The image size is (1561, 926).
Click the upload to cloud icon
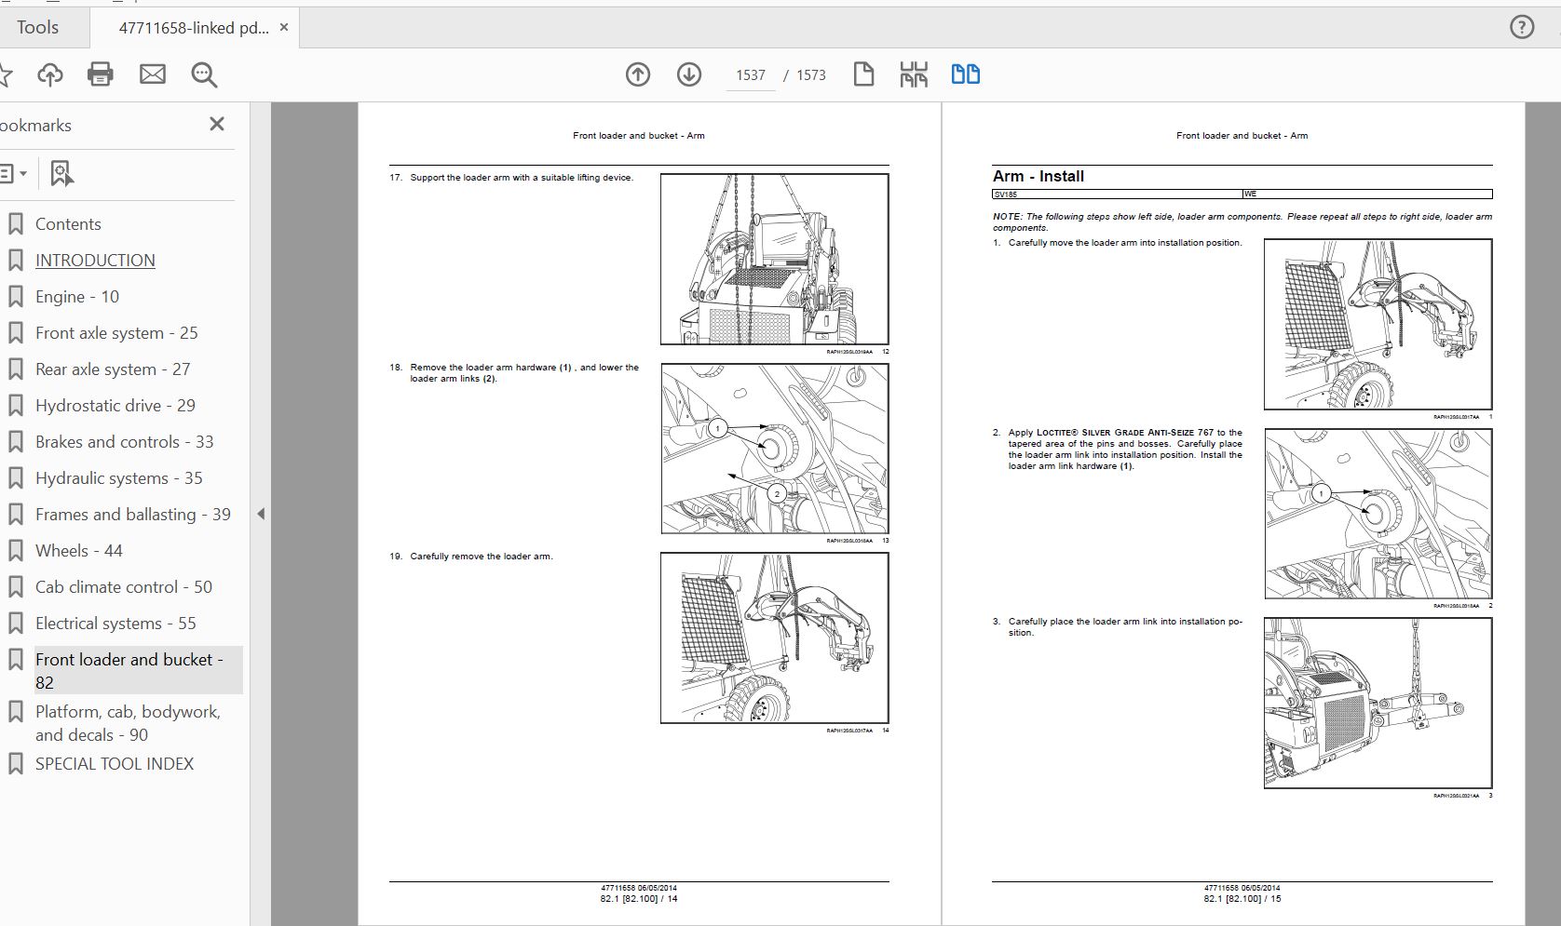tap(50, 74)
